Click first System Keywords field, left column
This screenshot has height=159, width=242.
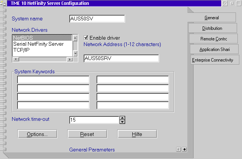click(53, 80)
